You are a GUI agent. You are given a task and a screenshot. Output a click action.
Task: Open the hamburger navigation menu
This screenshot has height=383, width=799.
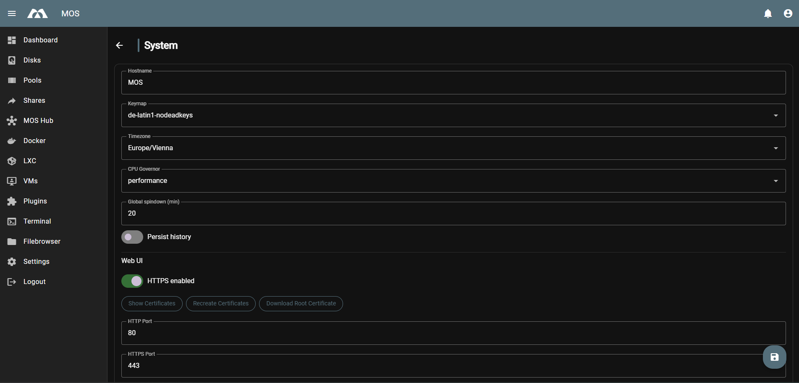(x=12, y=13)
